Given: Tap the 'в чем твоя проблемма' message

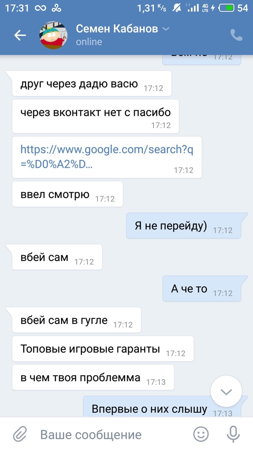Looking at the screenshot, I should (93, 378).
